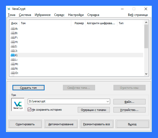
Task: Click the B: drive icon
Action: (x=13, y=33)
